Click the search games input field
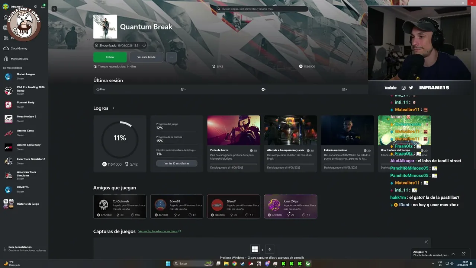Image resolution: width=476 pixels, height=268 pixels. (x=262, y=9)
